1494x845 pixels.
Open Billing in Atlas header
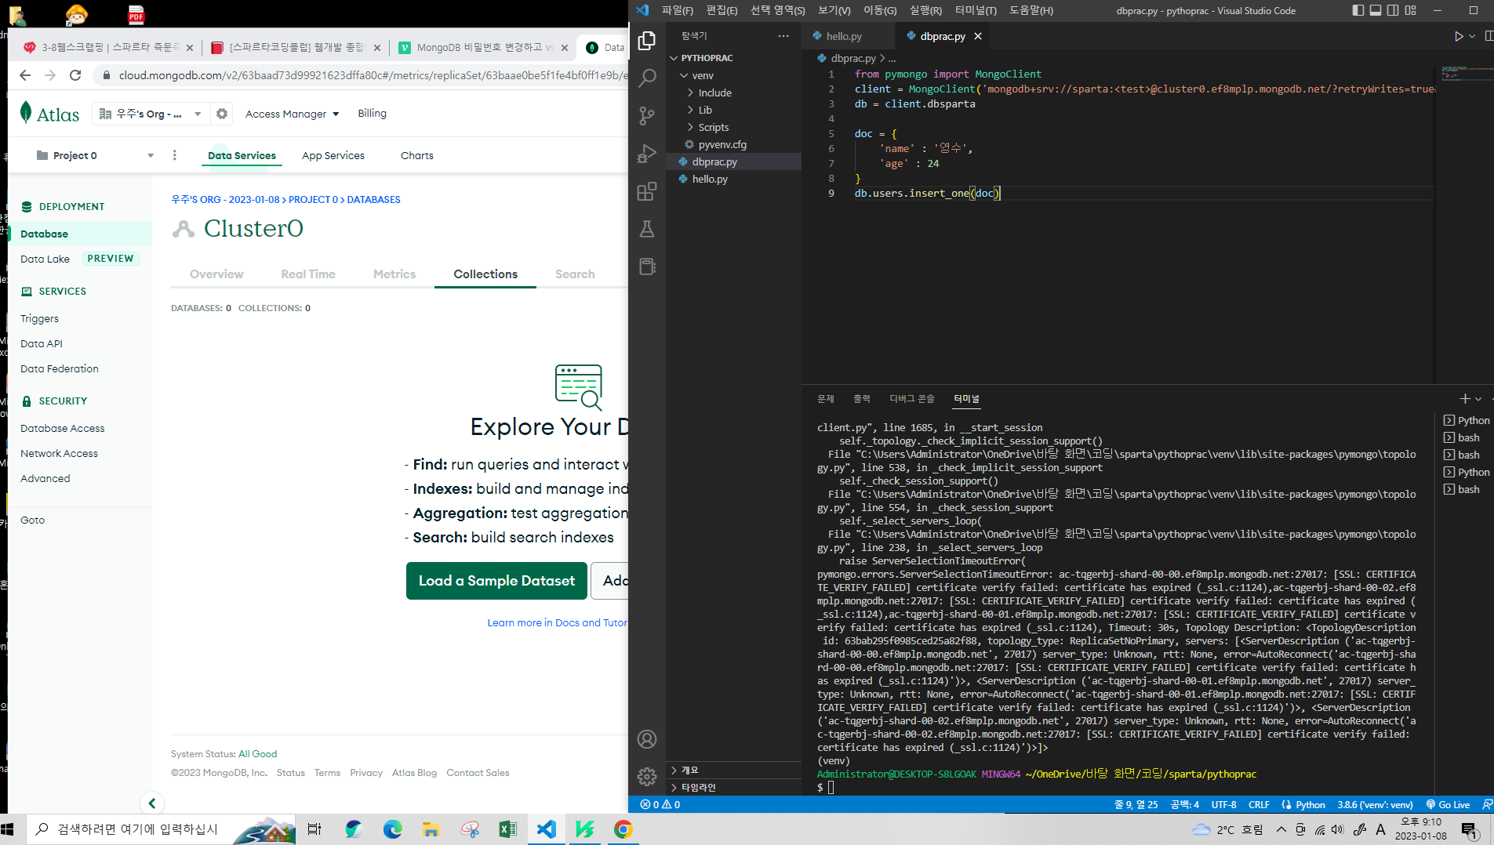[373, 114]
